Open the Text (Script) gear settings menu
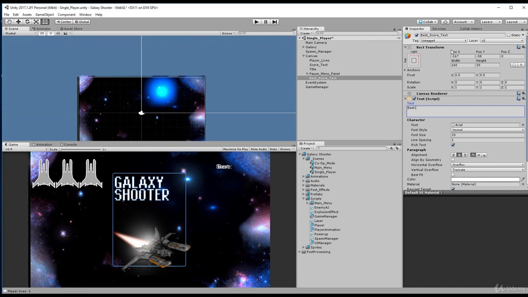 point(523,99)
